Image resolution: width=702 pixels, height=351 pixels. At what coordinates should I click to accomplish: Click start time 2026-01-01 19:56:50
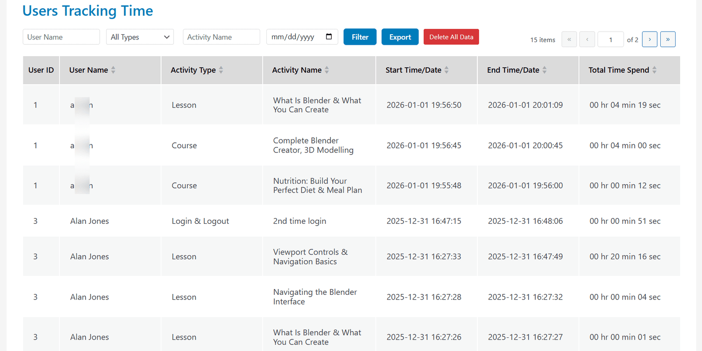424,105
